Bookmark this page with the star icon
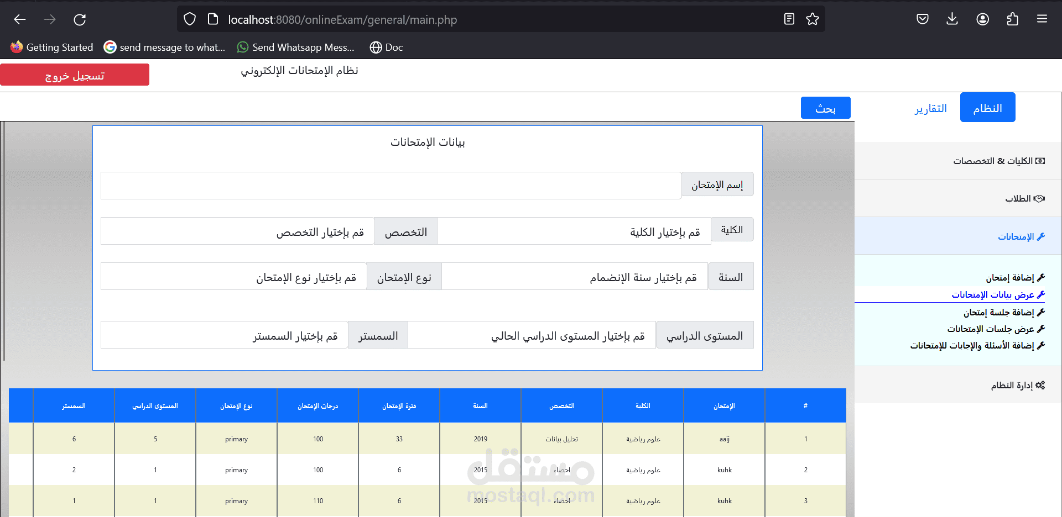1062x517 pixels. 813,19
